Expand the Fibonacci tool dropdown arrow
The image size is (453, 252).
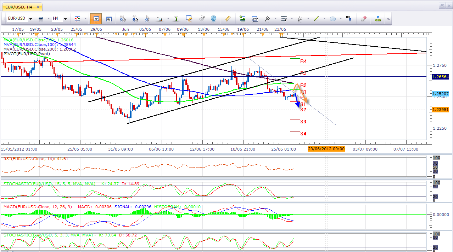click(291, 19)
